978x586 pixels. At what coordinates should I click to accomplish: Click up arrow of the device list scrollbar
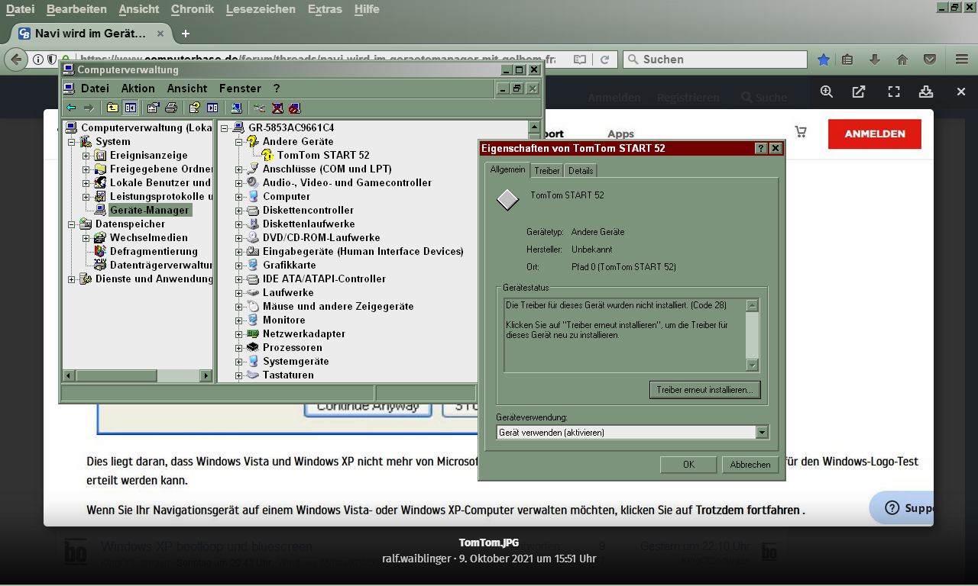click(x=534, y=127)
